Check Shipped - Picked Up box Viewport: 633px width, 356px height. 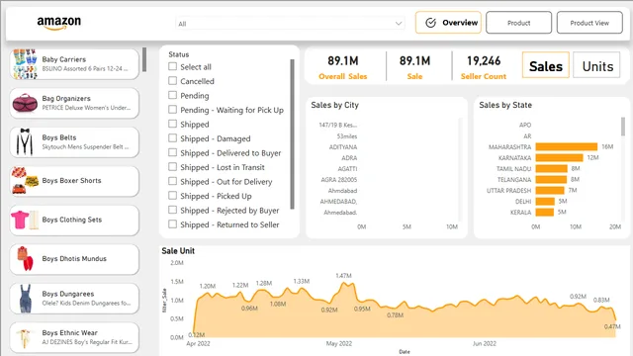pos(172,196)
